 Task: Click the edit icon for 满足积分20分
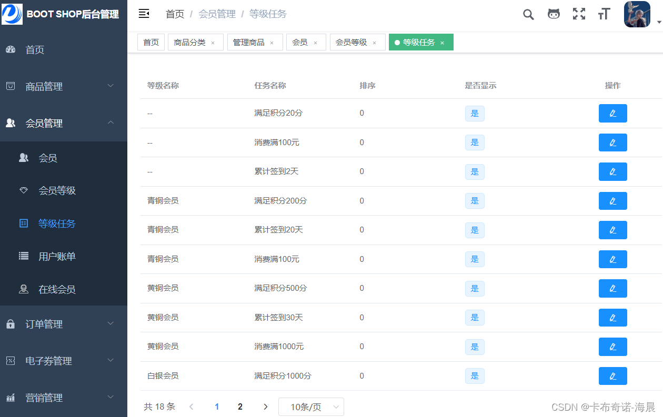(x=612, y=113)
